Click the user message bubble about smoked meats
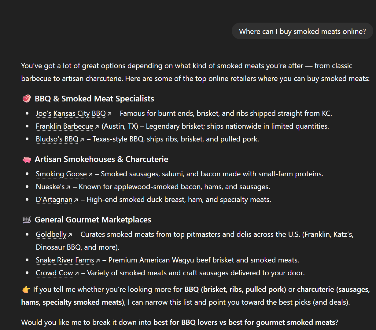The height and width of the screenshot is (330, 376). click(x=302, y=31)
